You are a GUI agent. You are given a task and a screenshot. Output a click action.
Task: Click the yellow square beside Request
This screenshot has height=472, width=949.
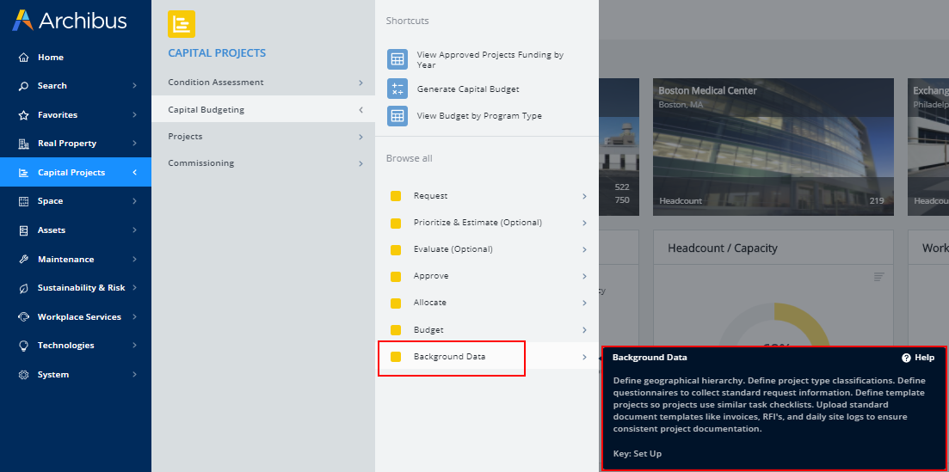pyautogui.click(x=396, y=196)
